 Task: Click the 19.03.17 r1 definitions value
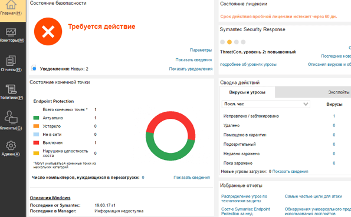point(105,205)
